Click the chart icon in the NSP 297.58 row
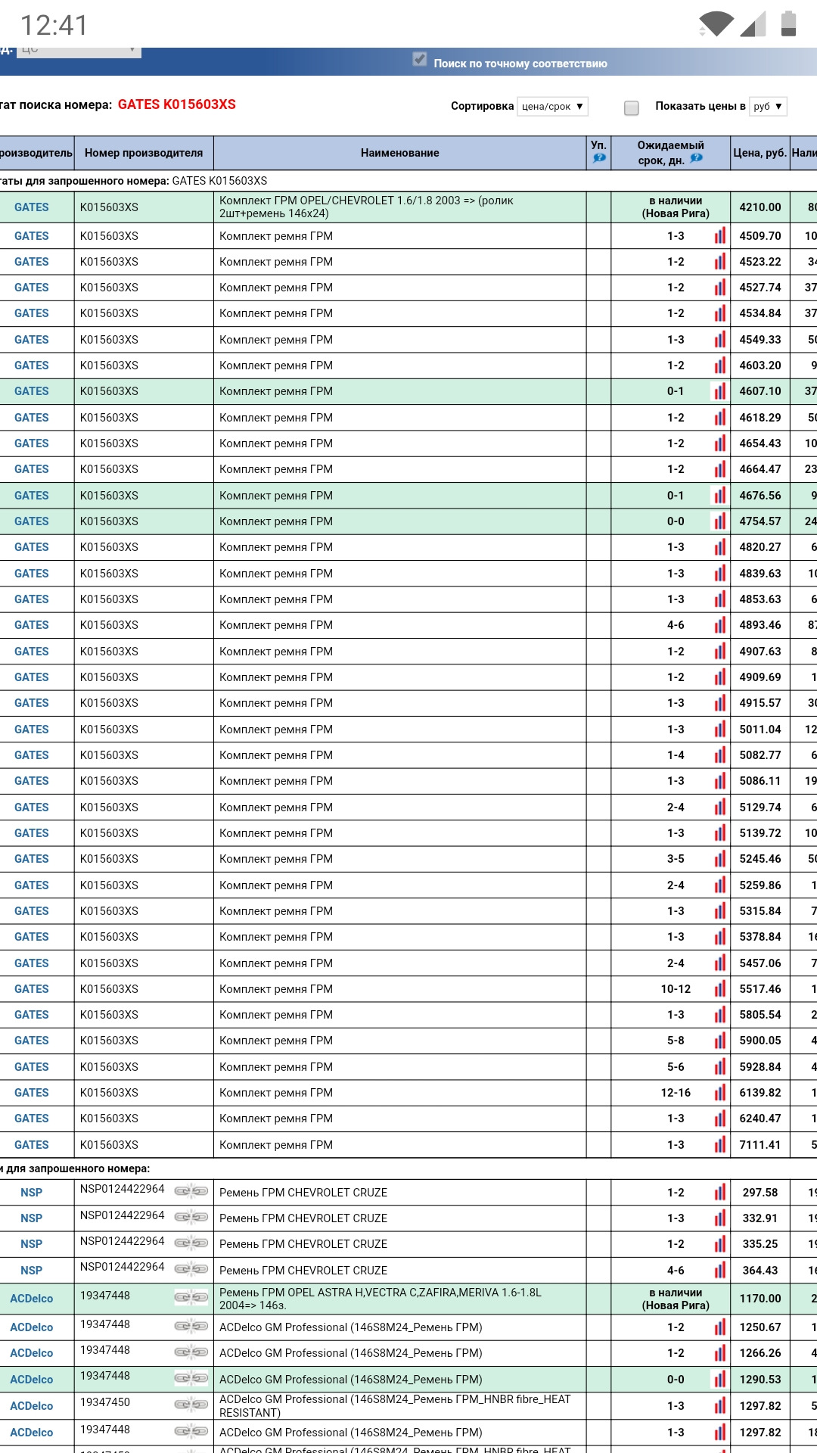The image size is (817, 1453). (x=719, y=1193)
